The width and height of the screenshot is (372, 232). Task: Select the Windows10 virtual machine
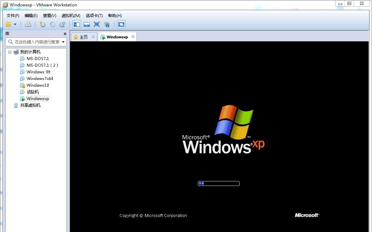click(38, 85)
